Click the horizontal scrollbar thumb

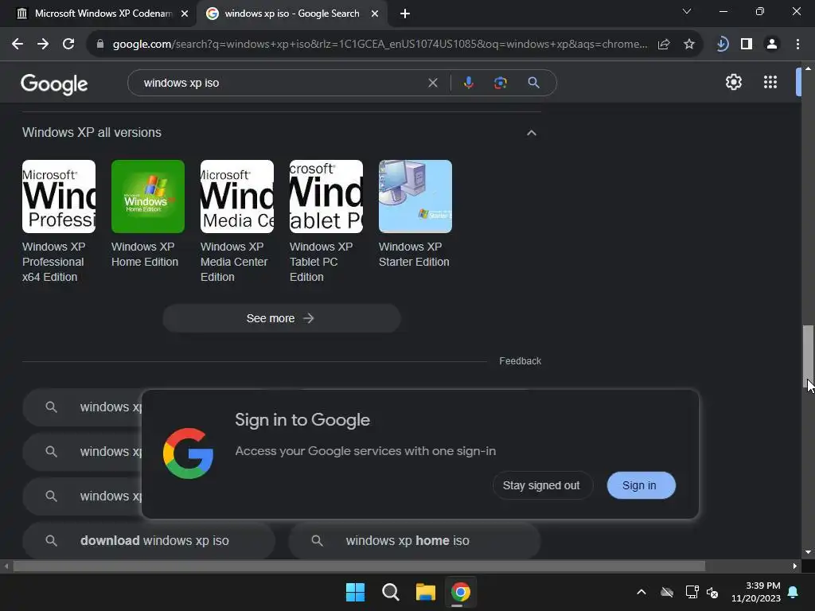pos(359,566)
